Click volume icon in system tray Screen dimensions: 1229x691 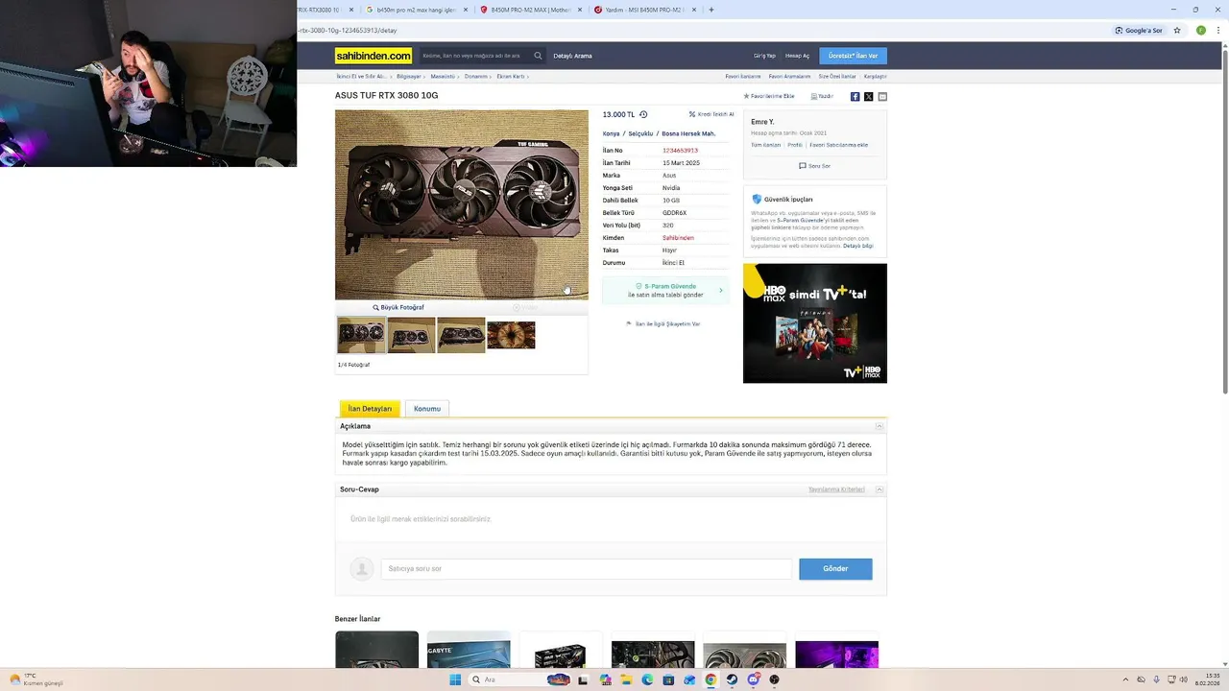pyautogui.click(x=1183, y=679)
